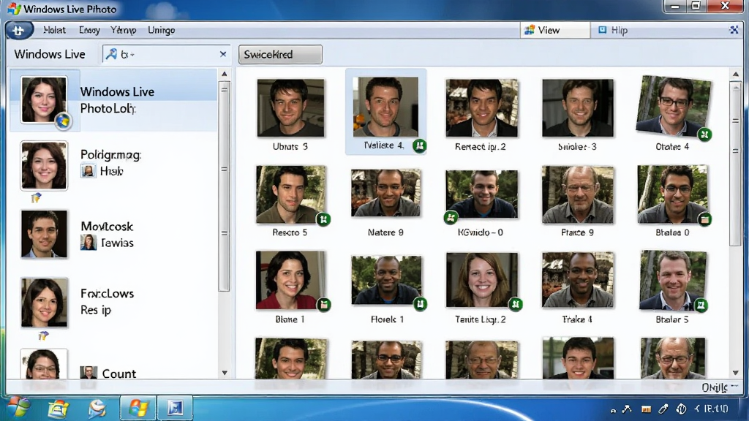Image resolution: width=749 pixels, height=421 pixels.
Task: Switch to the View tab
Action: (x=554, y=30)
